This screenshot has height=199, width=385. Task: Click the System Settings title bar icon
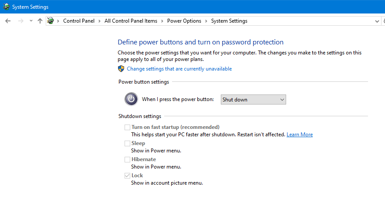[x=6, y=7]
